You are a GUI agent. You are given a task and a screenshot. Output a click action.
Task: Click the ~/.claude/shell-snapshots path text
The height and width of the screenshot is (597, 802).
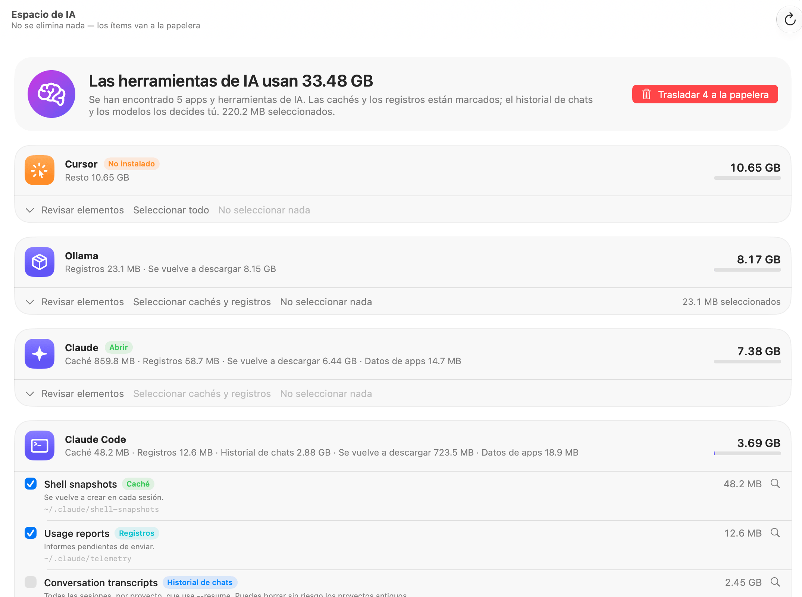pos(101,509)
